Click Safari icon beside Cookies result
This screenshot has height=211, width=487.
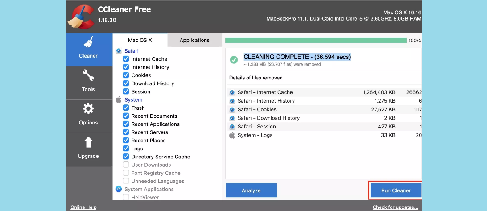[x=232, y=109]
